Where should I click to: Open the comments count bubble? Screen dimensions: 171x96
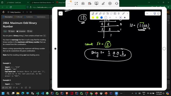[x=15, y=88]
